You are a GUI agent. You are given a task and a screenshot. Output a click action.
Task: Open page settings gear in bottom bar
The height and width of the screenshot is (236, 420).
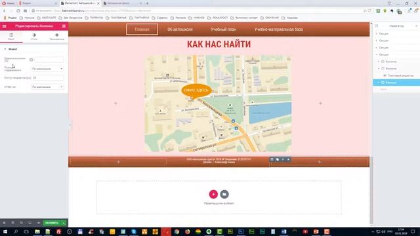(x=4, y=223)
